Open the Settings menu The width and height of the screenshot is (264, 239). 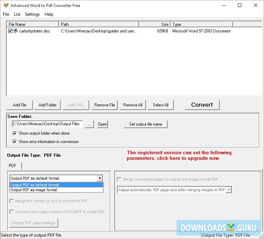[x=32, y=14]
